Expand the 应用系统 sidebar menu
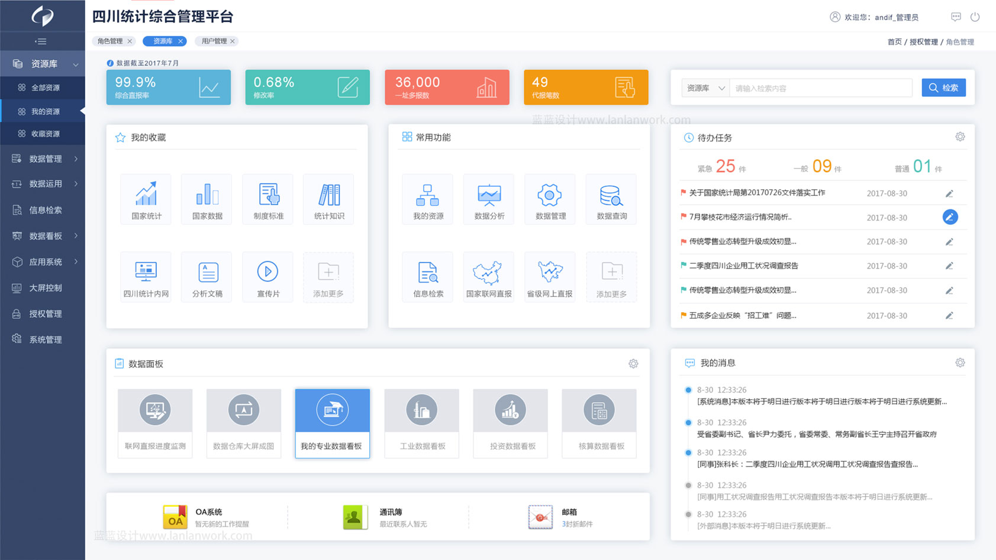This screenshot has height=560, width=996. [42, 262]
